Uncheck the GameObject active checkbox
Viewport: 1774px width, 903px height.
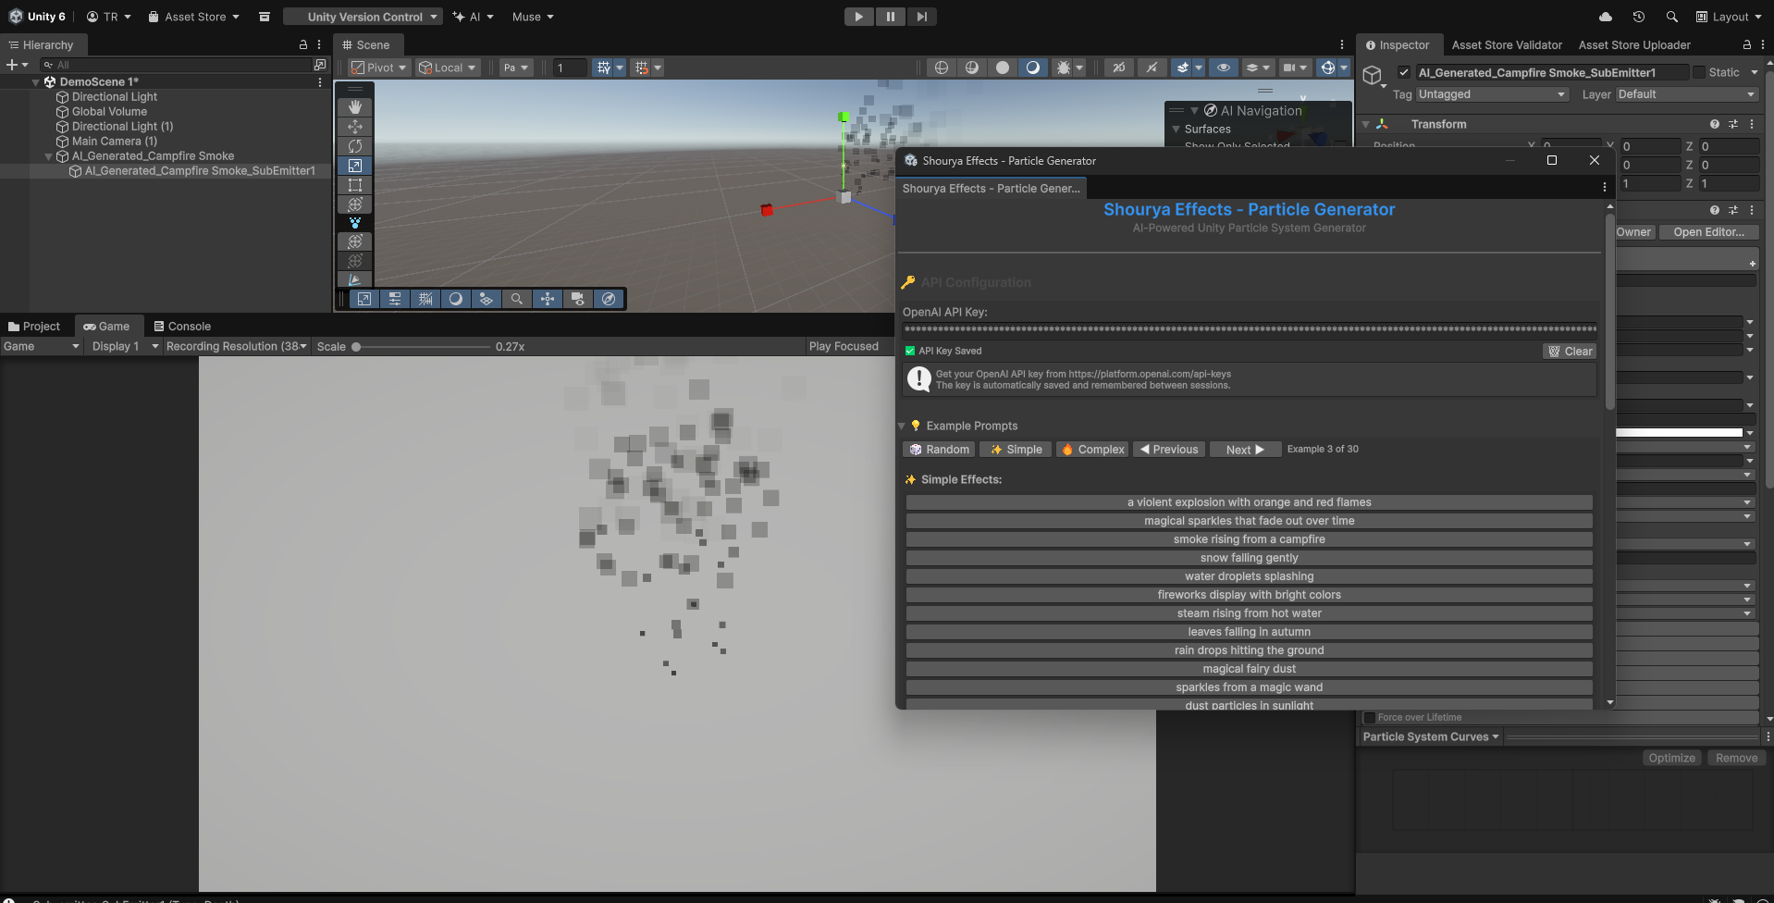coord(1404,72)
